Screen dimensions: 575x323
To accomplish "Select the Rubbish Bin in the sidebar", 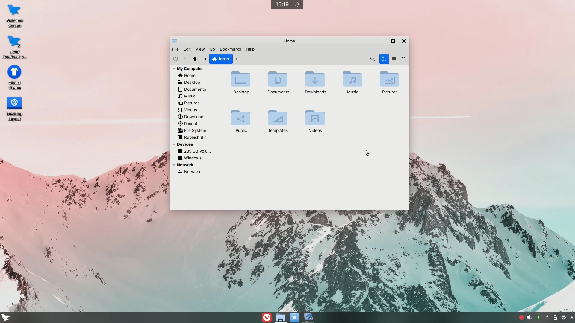I will pos(195,137).
